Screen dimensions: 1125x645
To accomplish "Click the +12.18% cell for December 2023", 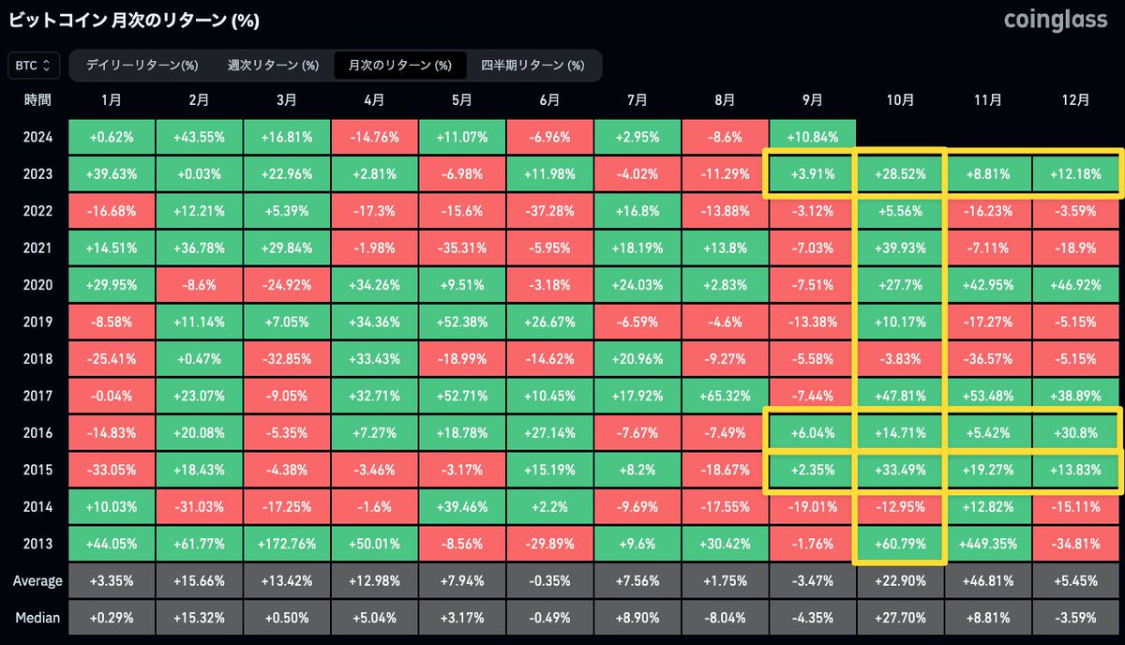I will pyautogui.click(x=1075, y=173).
